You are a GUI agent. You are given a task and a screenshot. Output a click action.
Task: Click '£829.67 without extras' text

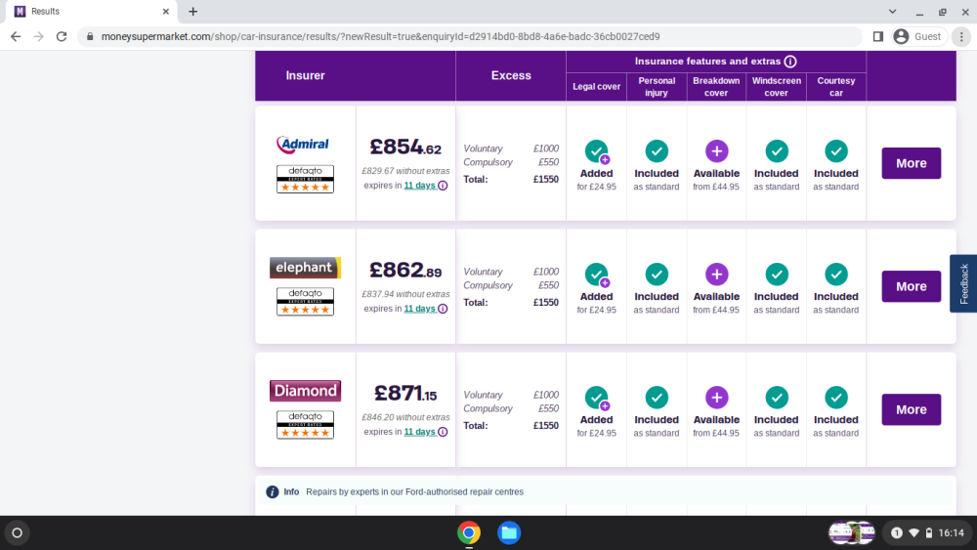405,171
